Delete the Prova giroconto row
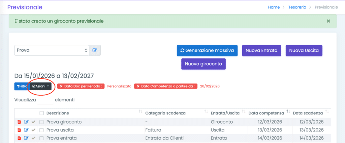345x143 pixels. coord(19,122)
